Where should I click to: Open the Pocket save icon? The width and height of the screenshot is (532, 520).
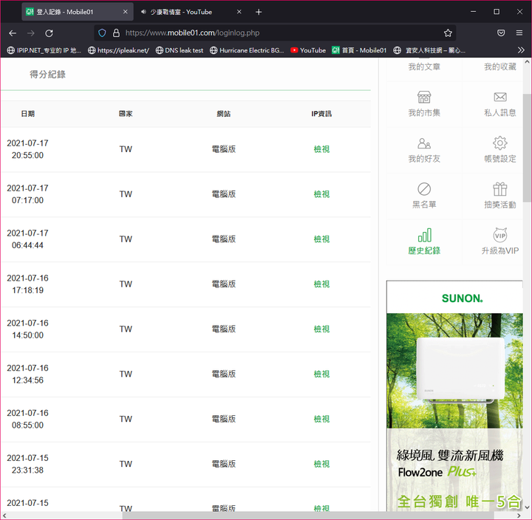click(x=501, y=33)
